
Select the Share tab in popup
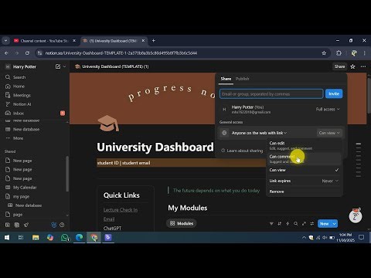tap(226, 79)
